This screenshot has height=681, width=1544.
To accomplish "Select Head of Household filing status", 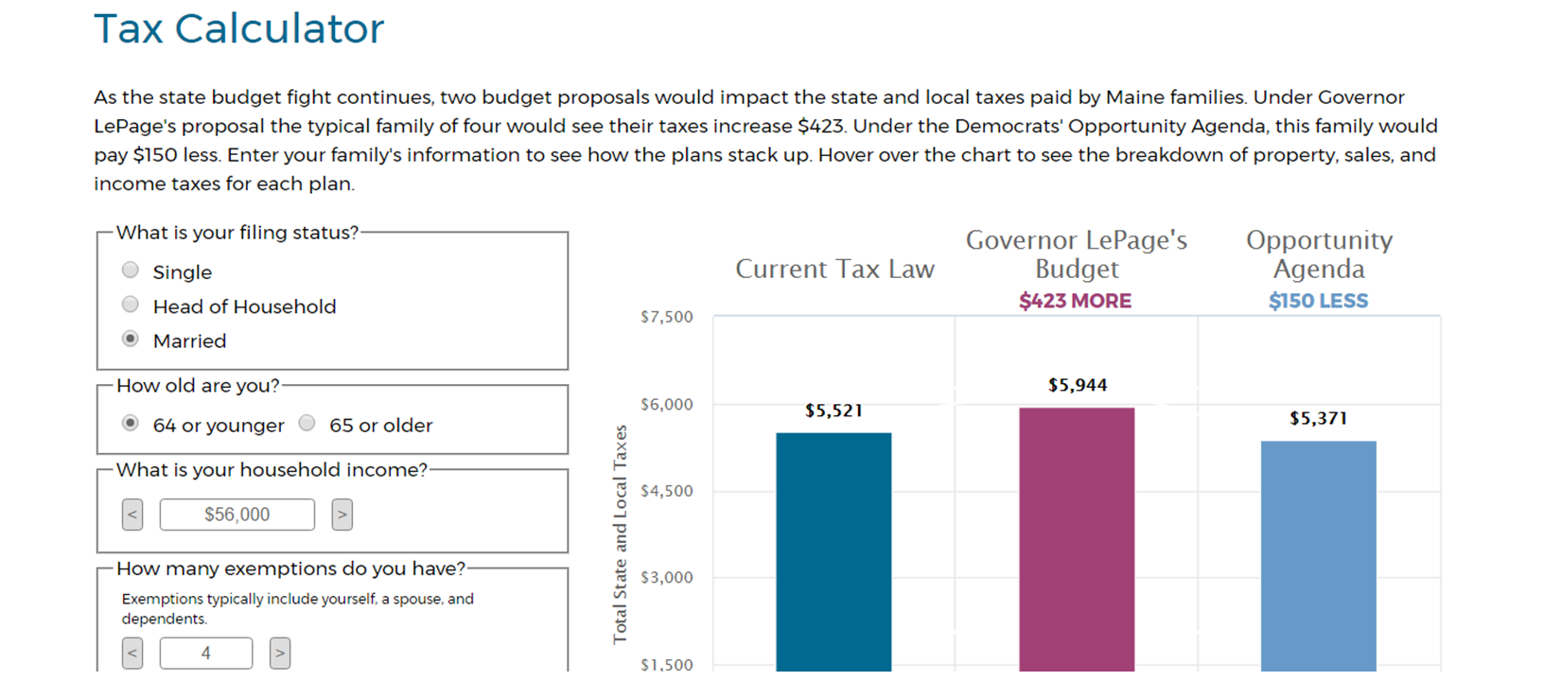I will tap(131, 305).
